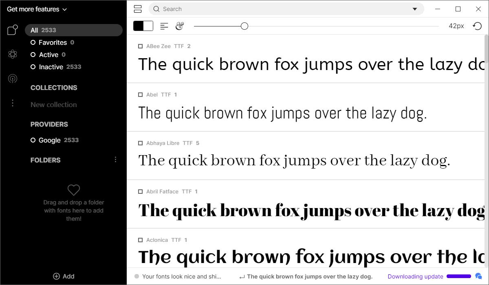Toggle the black and white color theme switch
The height and width of the screenshot is (285, 489).
click(143, 26)
